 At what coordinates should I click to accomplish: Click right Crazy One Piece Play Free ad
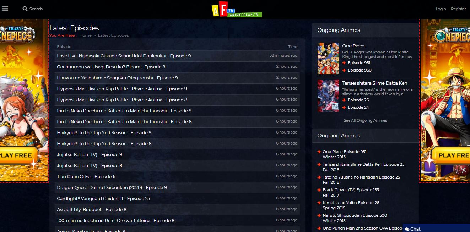point(445,101)
